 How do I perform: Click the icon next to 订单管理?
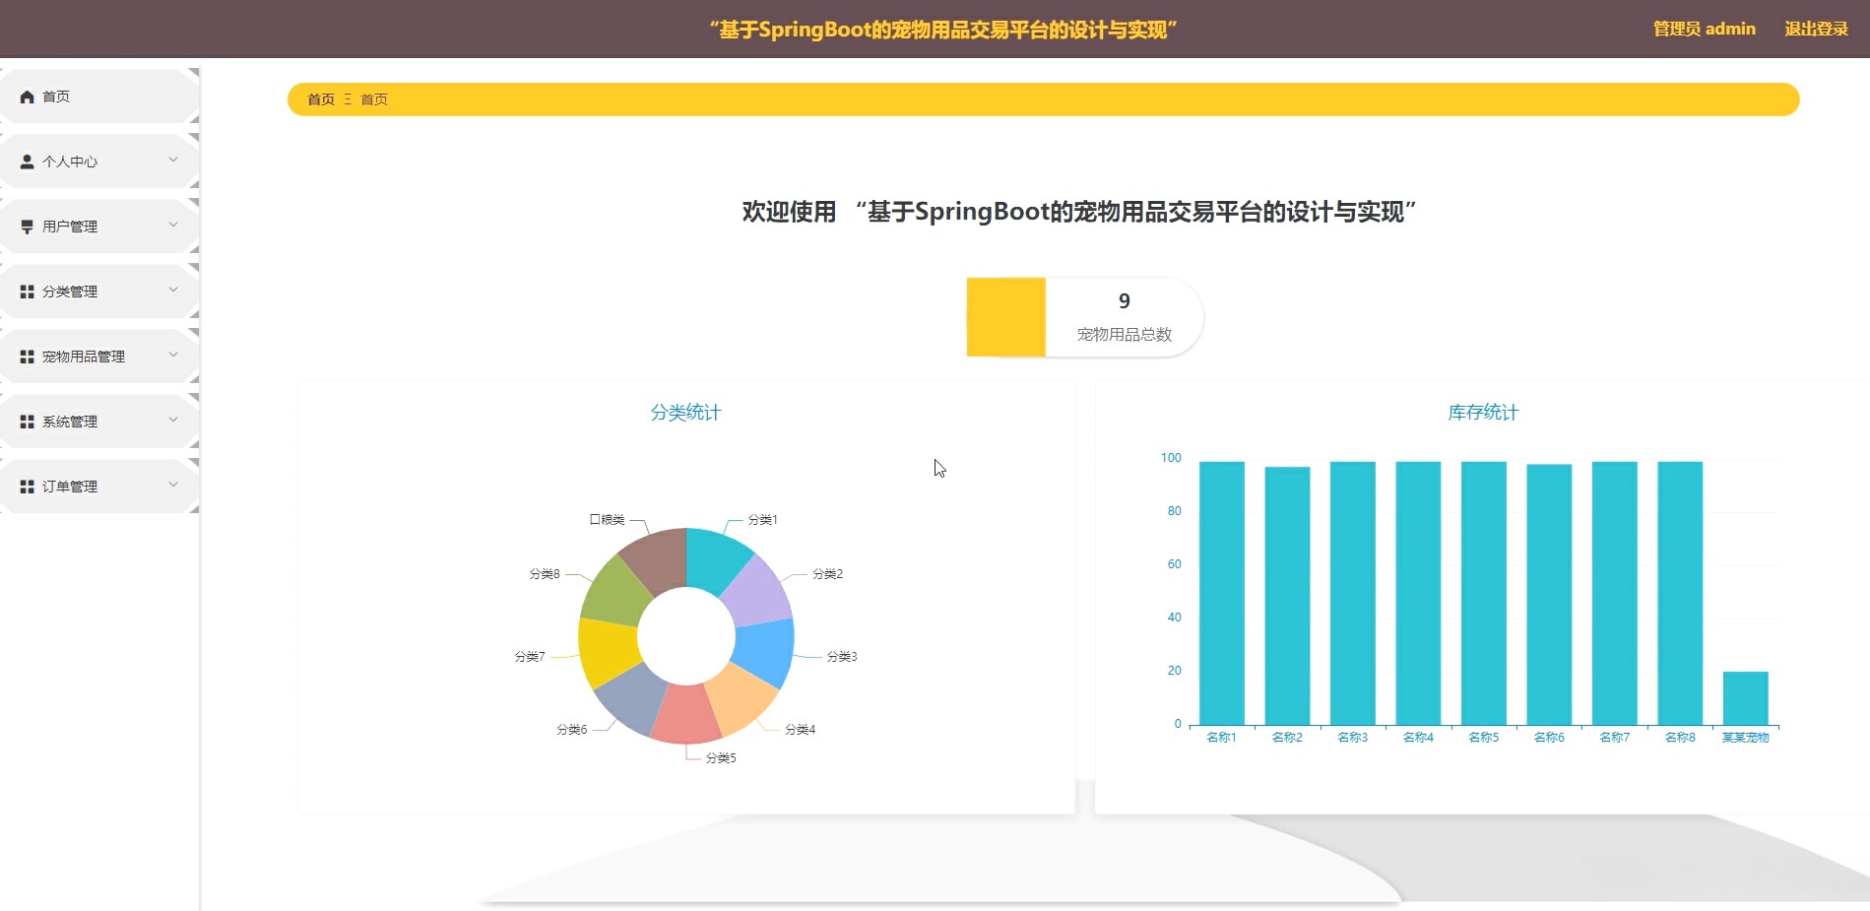coord(27,486)
